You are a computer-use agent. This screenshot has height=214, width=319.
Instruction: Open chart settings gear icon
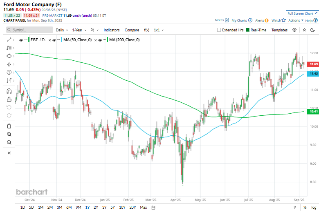click(294, 30)
